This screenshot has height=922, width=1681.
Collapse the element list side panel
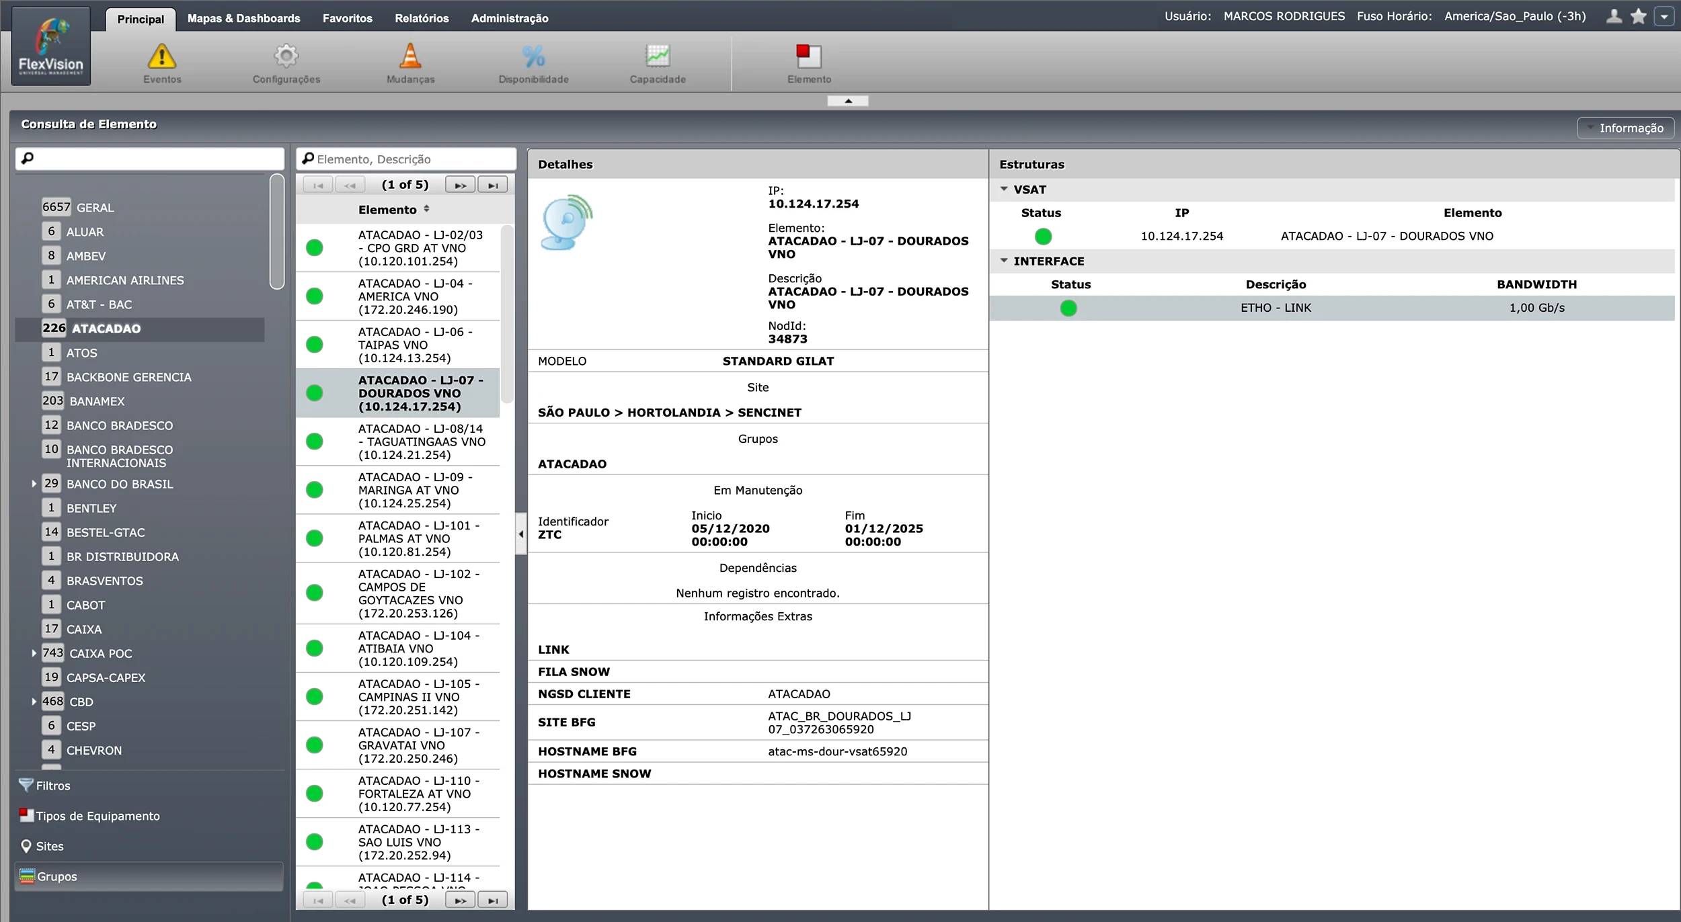click(x=521, y=534)
